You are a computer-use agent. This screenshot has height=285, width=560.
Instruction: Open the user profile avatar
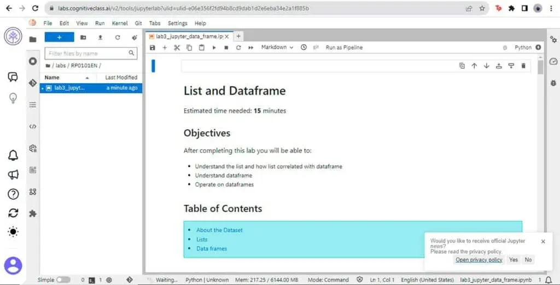click(x=13, y=265)
